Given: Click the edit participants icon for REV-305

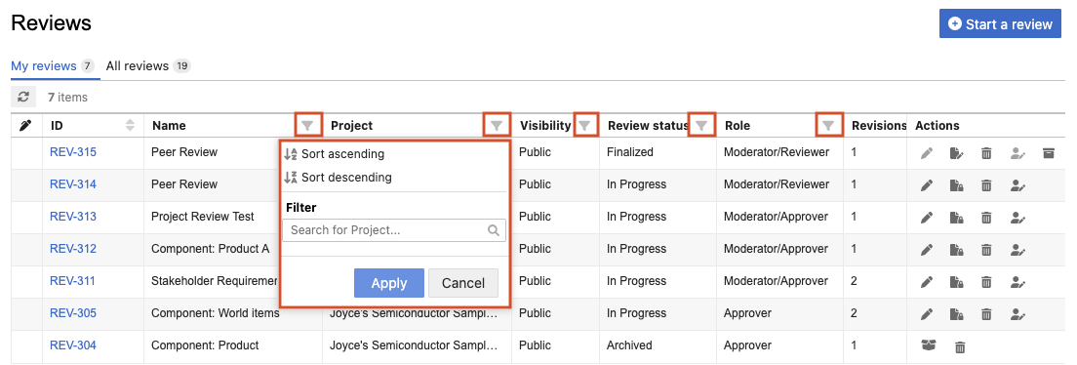Looking at the screenshot, I should click(x=1017, y=314).
